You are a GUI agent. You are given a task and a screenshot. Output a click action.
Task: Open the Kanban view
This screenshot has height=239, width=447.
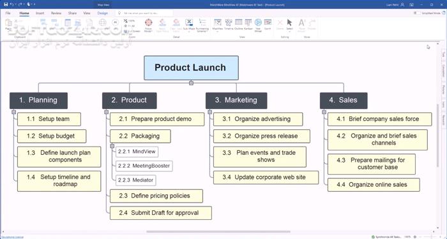coord(248,24)
